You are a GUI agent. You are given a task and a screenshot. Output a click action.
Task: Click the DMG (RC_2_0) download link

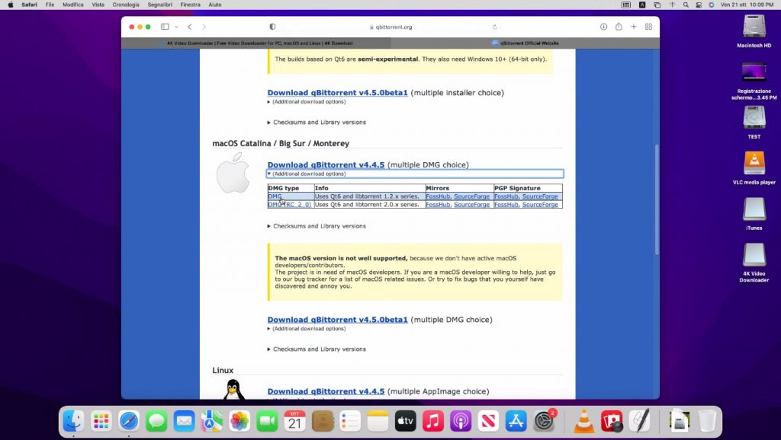tap(289, 205)
